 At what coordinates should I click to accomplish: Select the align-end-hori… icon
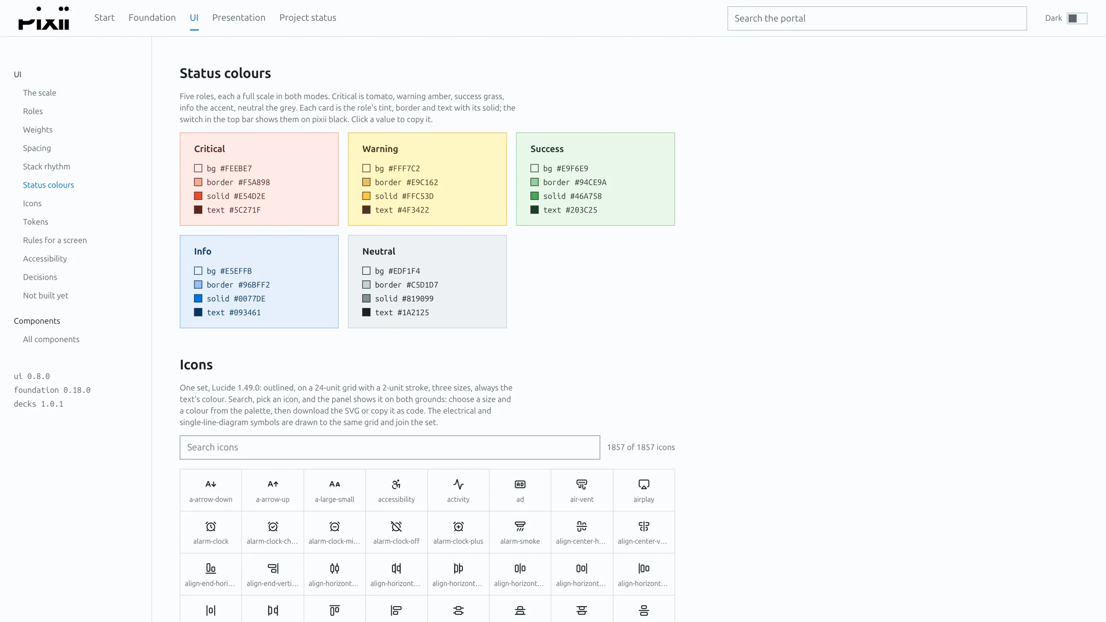[211, 574]
